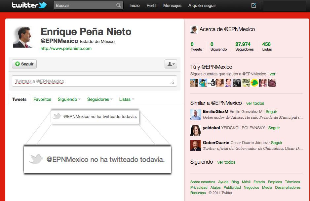
Task: Click ver todos beside Similar a @EPNMexico
Action: tap(255, 103)
